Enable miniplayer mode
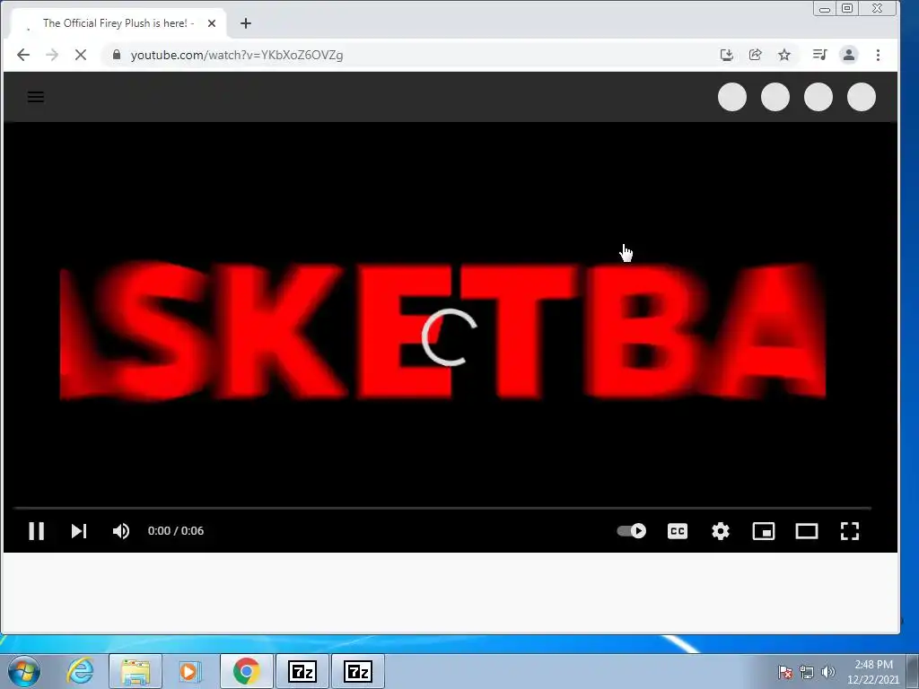 [x=764, y=531]
